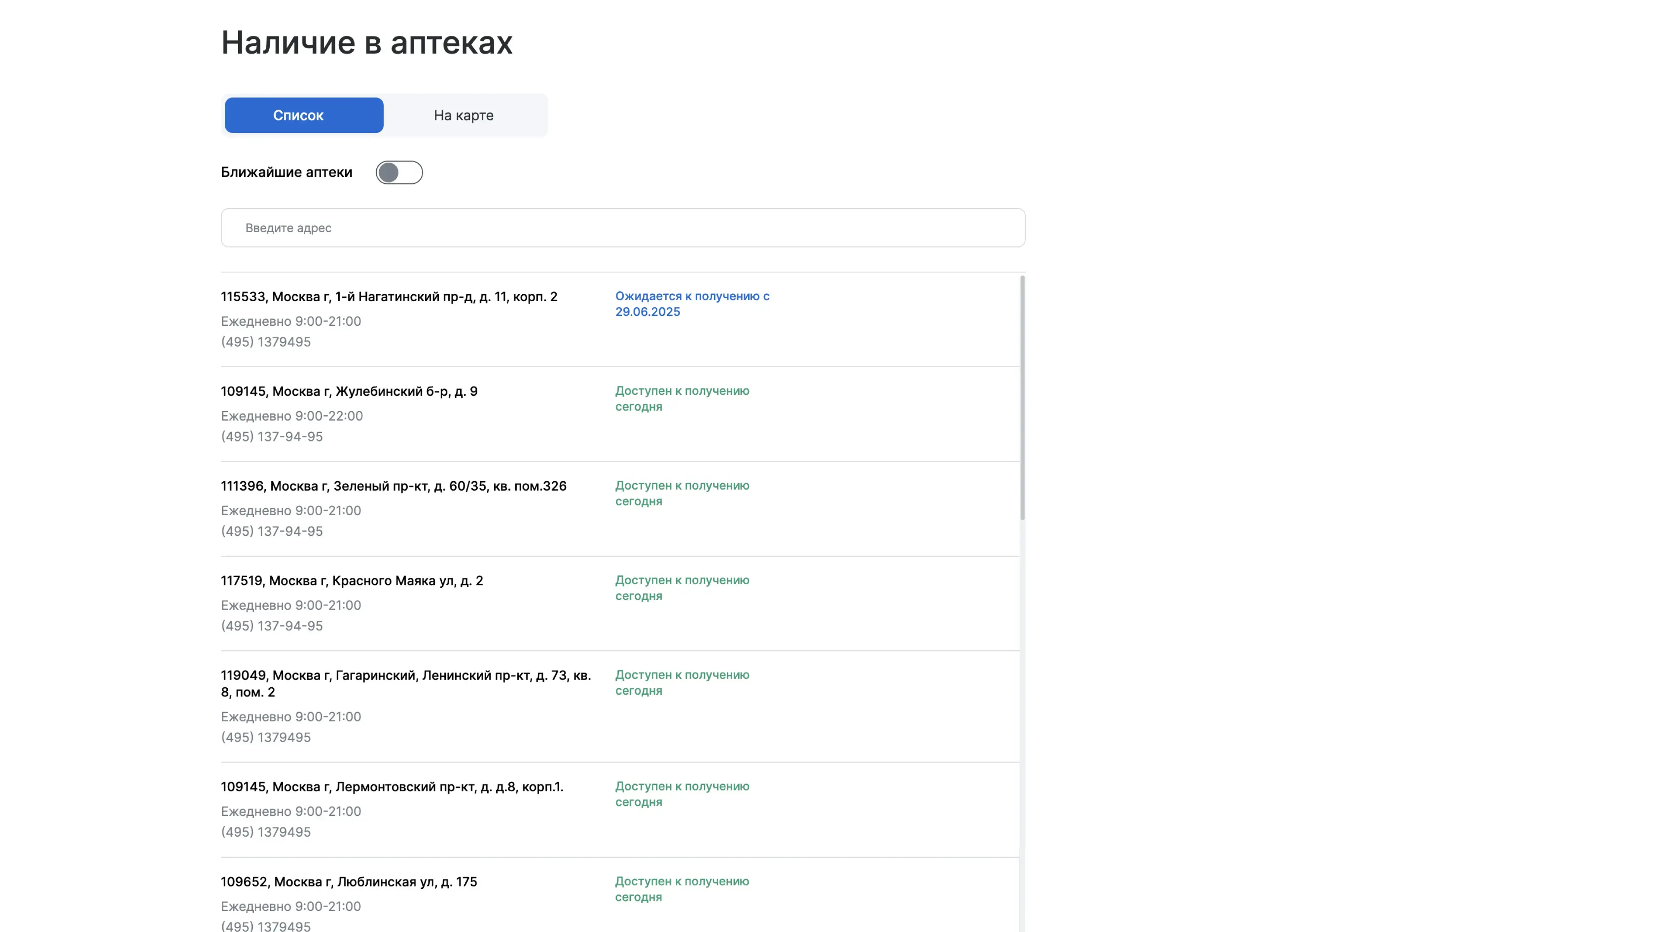Select the Красного Маяка ул pharmacy
1657x932 pixels.
[x=351, y=580]
